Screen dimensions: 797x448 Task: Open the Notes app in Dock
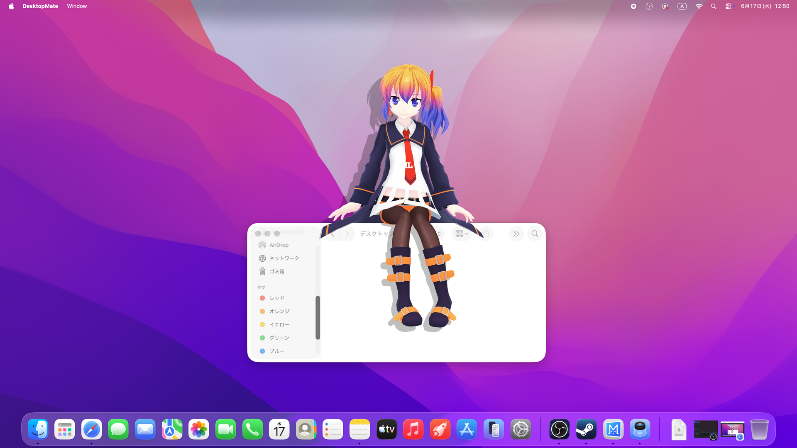point(359,429)
